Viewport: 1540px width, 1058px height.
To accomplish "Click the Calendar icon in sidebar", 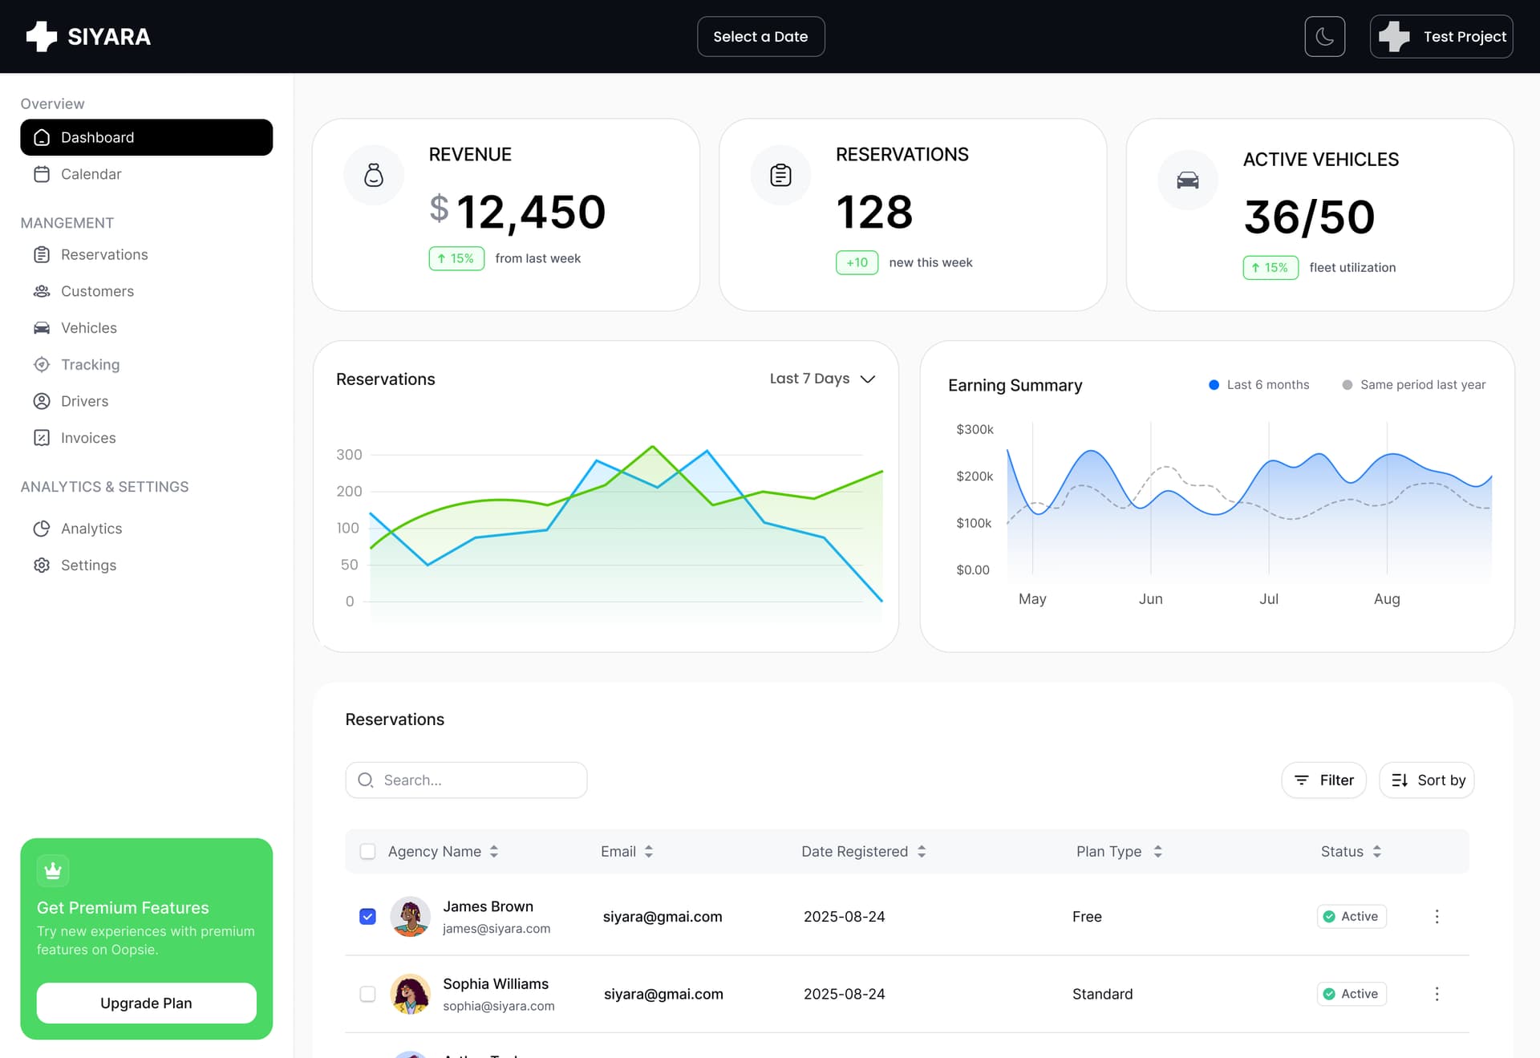I will click(42, 174).
